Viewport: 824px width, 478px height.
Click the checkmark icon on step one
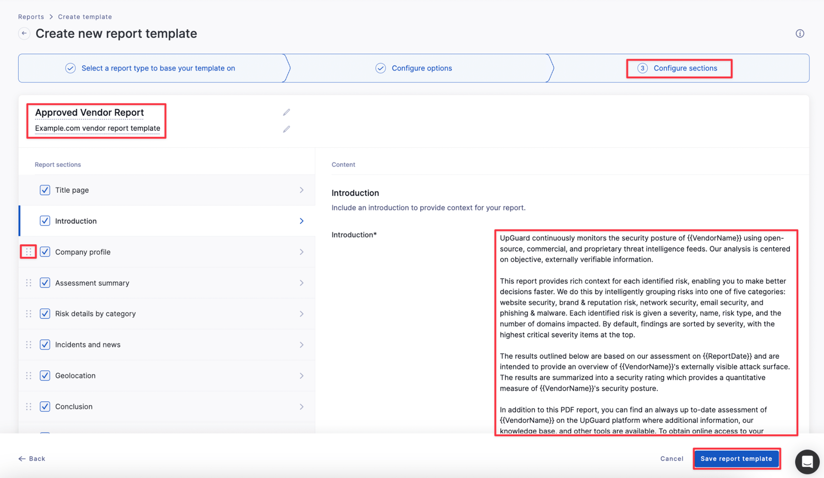[70, 68]
